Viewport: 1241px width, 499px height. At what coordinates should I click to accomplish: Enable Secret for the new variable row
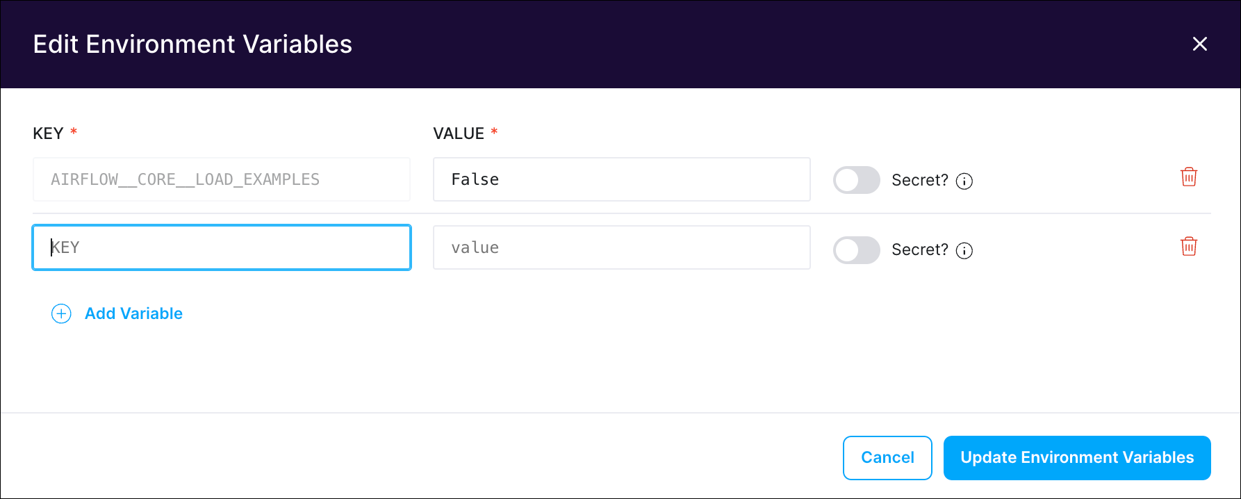click(x=856, y=250)
